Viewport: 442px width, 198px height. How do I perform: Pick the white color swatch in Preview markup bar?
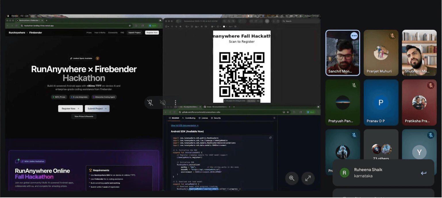click(x=224, y=26)
